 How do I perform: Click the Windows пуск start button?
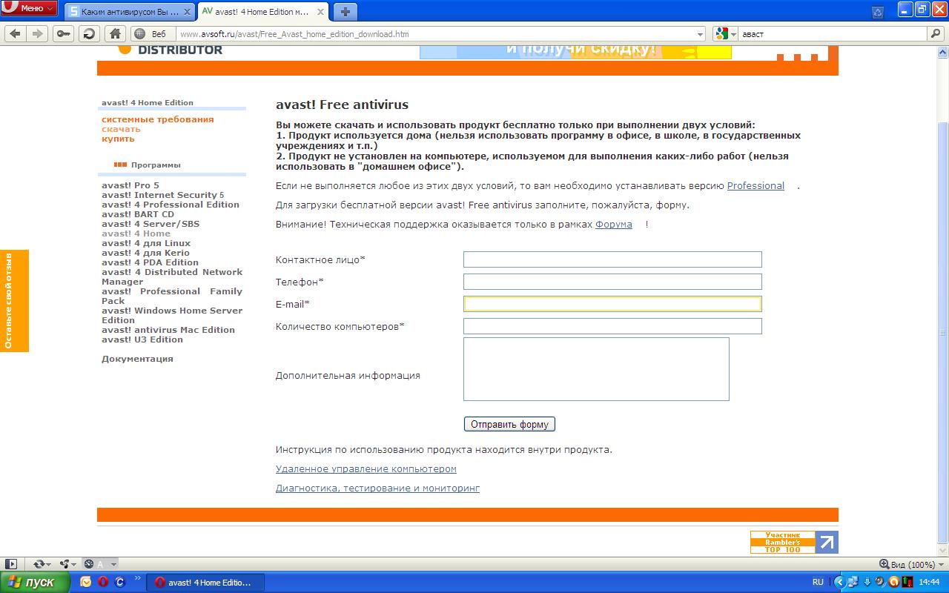pyautogui.click(x=35, y=582)
